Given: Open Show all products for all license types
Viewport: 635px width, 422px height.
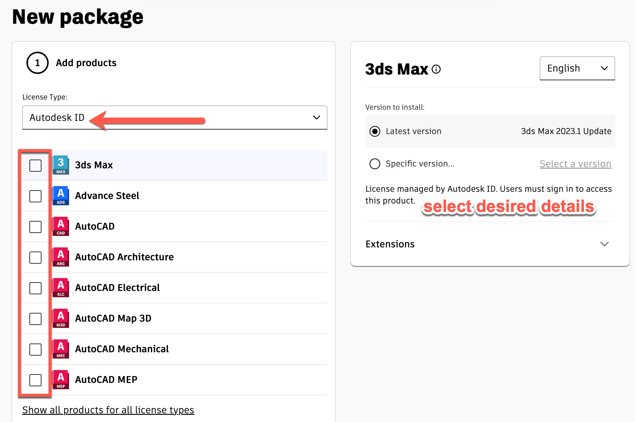Looking at the screenshot, I should point(108,410).
